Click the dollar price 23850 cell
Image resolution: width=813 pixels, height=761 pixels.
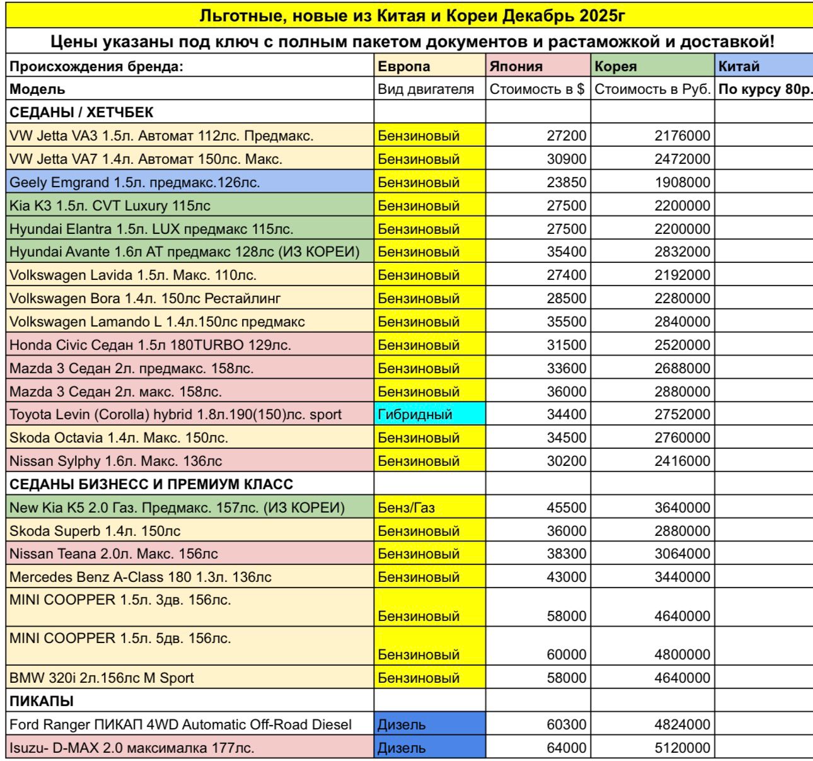click(538, 183)
